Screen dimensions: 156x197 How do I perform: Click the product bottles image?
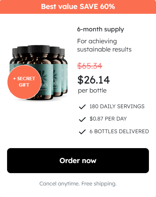pyautogui.click(x=39, y=72)
